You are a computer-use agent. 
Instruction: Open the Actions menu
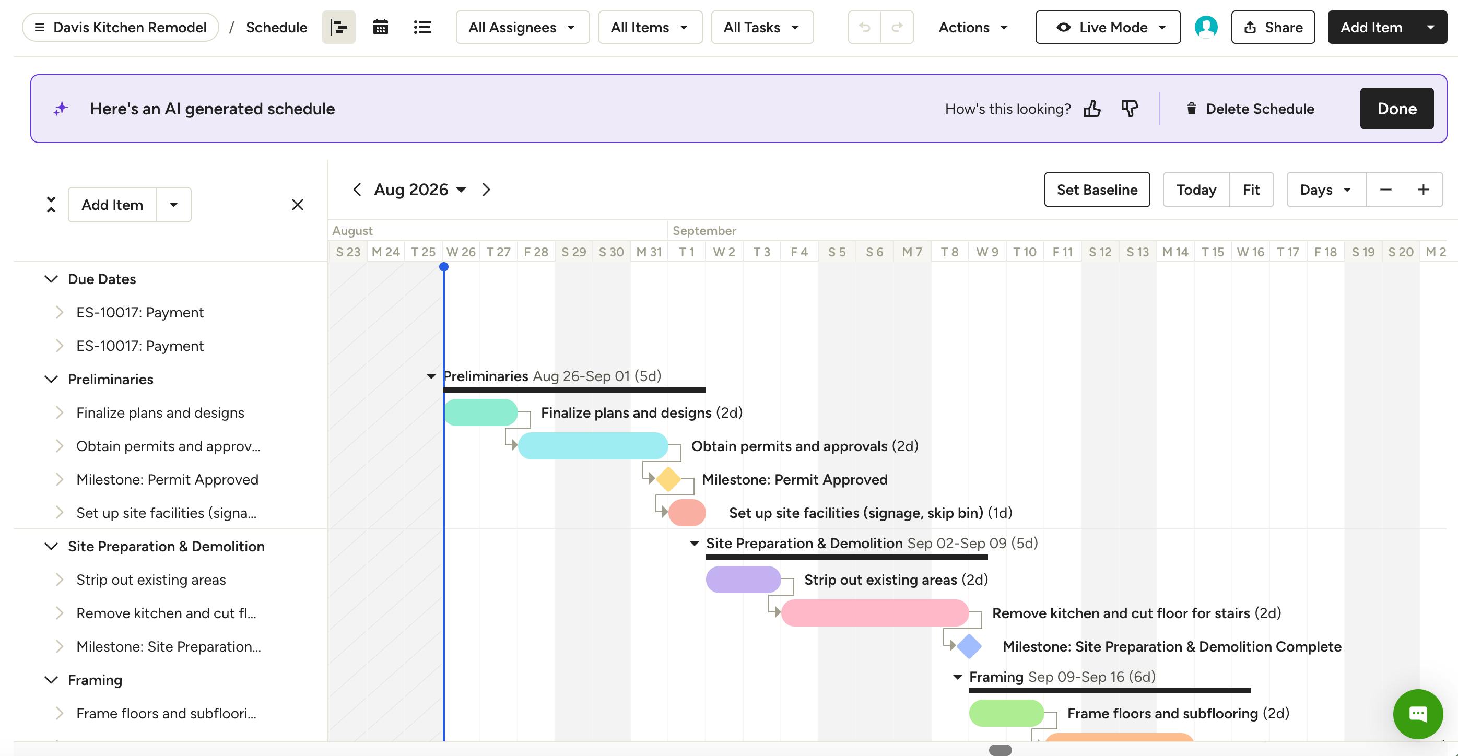pos(973,27)
